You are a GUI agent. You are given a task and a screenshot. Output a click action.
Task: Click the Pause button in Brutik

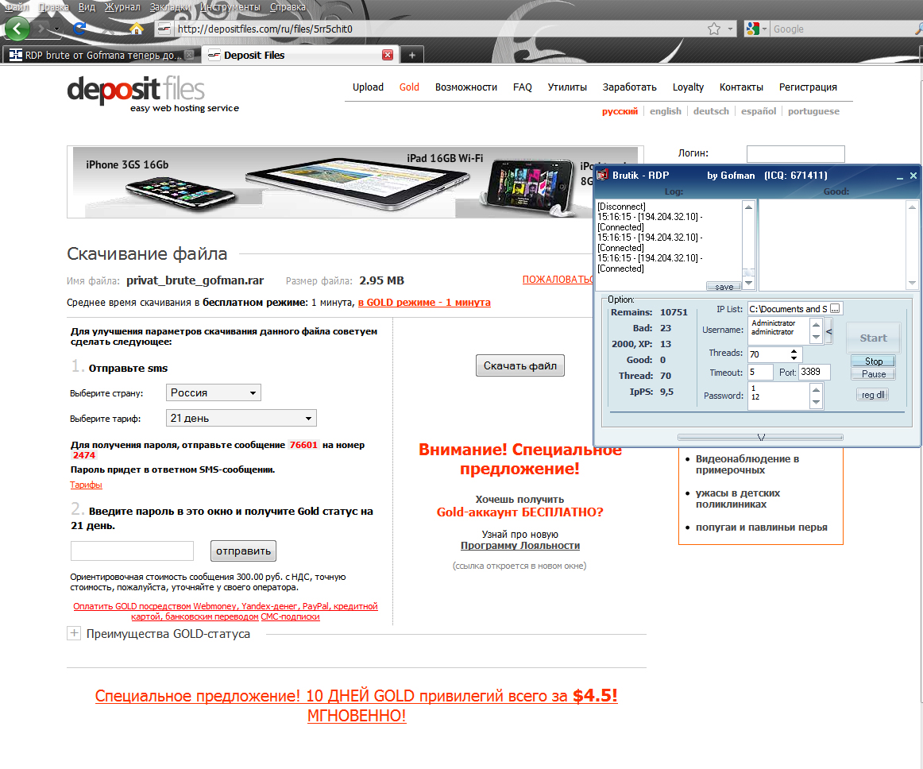873,374
